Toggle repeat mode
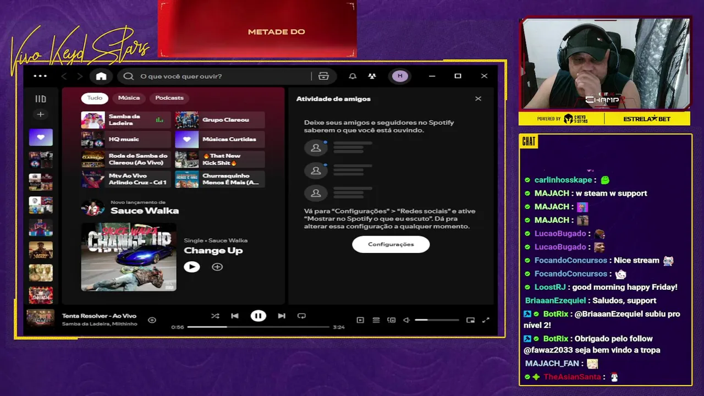 click(301, 316)
